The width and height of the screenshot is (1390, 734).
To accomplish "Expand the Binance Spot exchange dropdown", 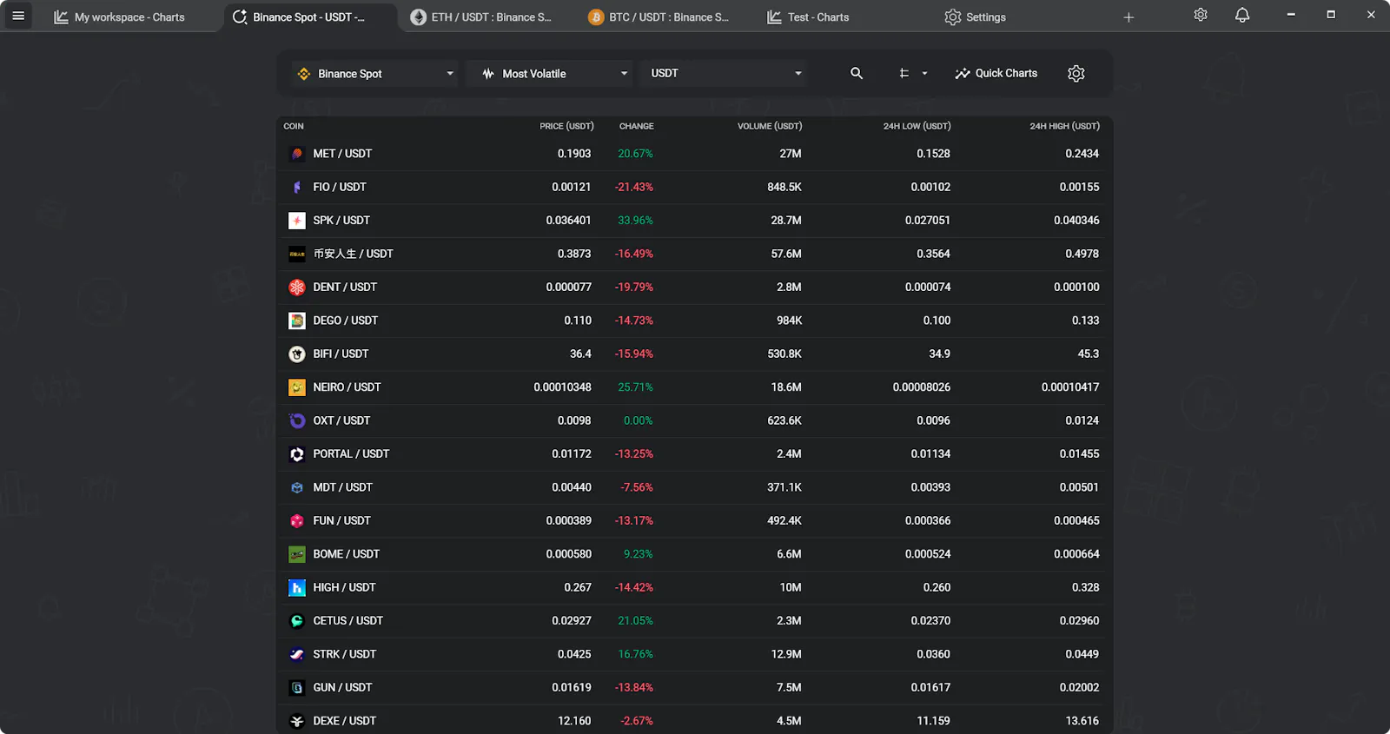I will tap(374, 74).
